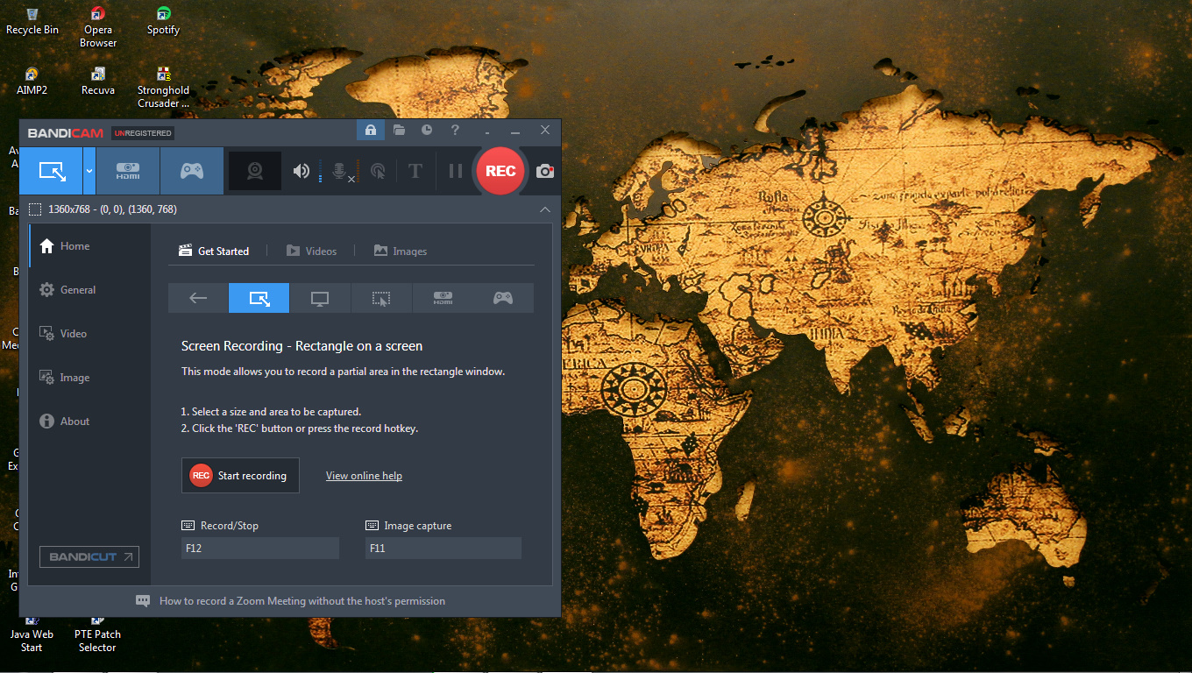Open the General settings section in sidebar
This screenshot has width=1192, height=673.
tap(77, 290)
